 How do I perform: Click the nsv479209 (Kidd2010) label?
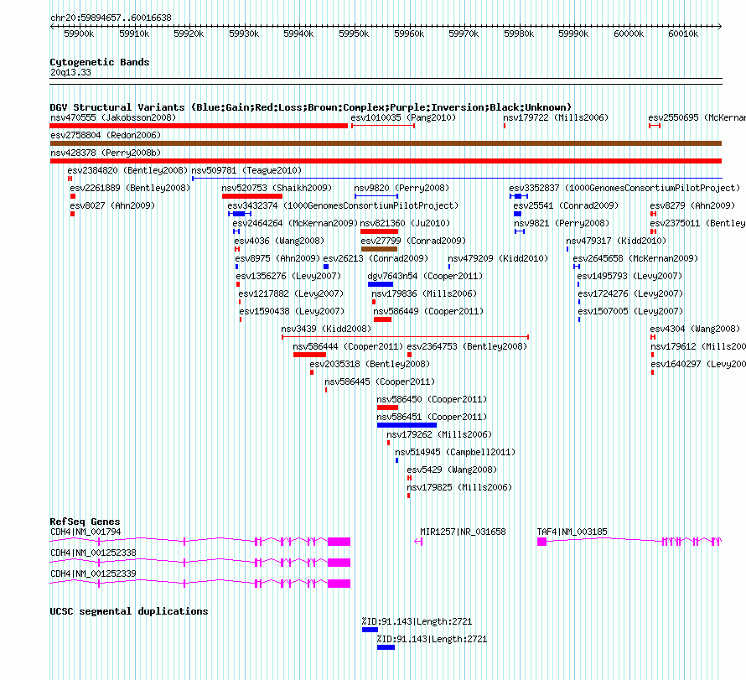tap(498, 258)
